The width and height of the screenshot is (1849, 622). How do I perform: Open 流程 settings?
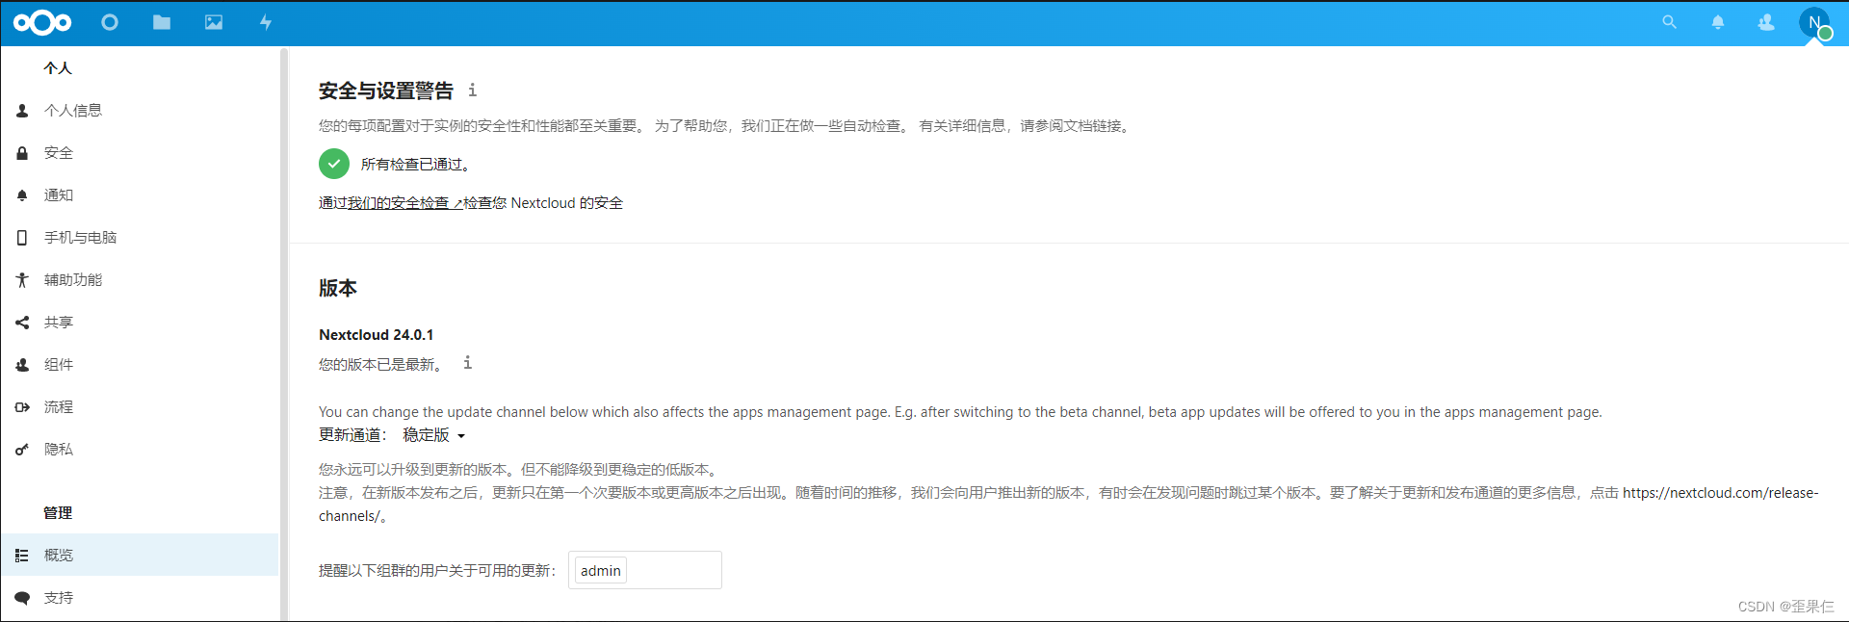tap(140, 407)
